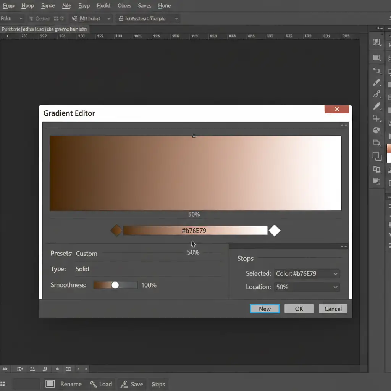
Task: Cancel the Gradient Editor dialog
Action: (x=333, y=309)
